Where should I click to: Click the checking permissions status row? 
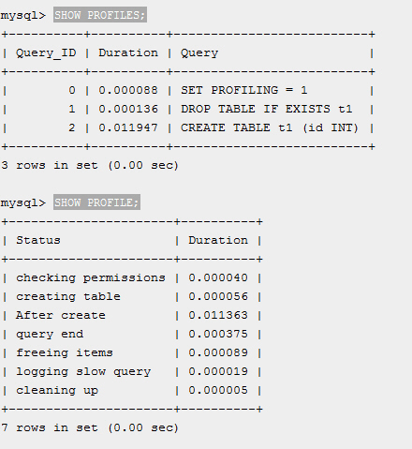point(132,277)
